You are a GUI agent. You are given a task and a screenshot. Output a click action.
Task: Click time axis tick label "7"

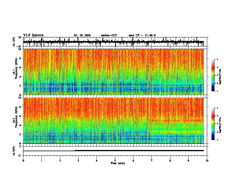click(x=152, y=161)
